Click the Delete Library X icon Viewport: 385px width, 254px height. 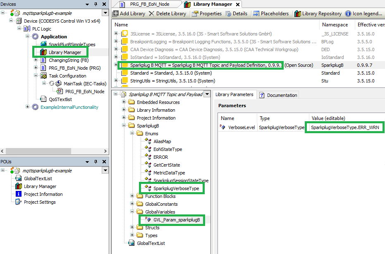152,14
